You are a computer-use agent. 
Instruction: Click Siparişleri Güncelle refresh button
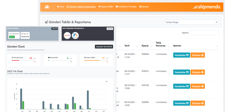pos(104,46)
